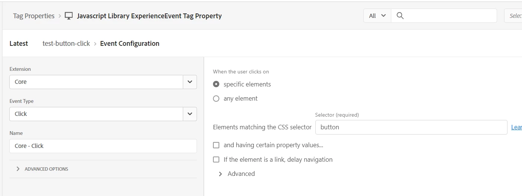Go to Tag Properties breadcrumb
Viewport: 522px width, 196px height.
click(34, 16)
